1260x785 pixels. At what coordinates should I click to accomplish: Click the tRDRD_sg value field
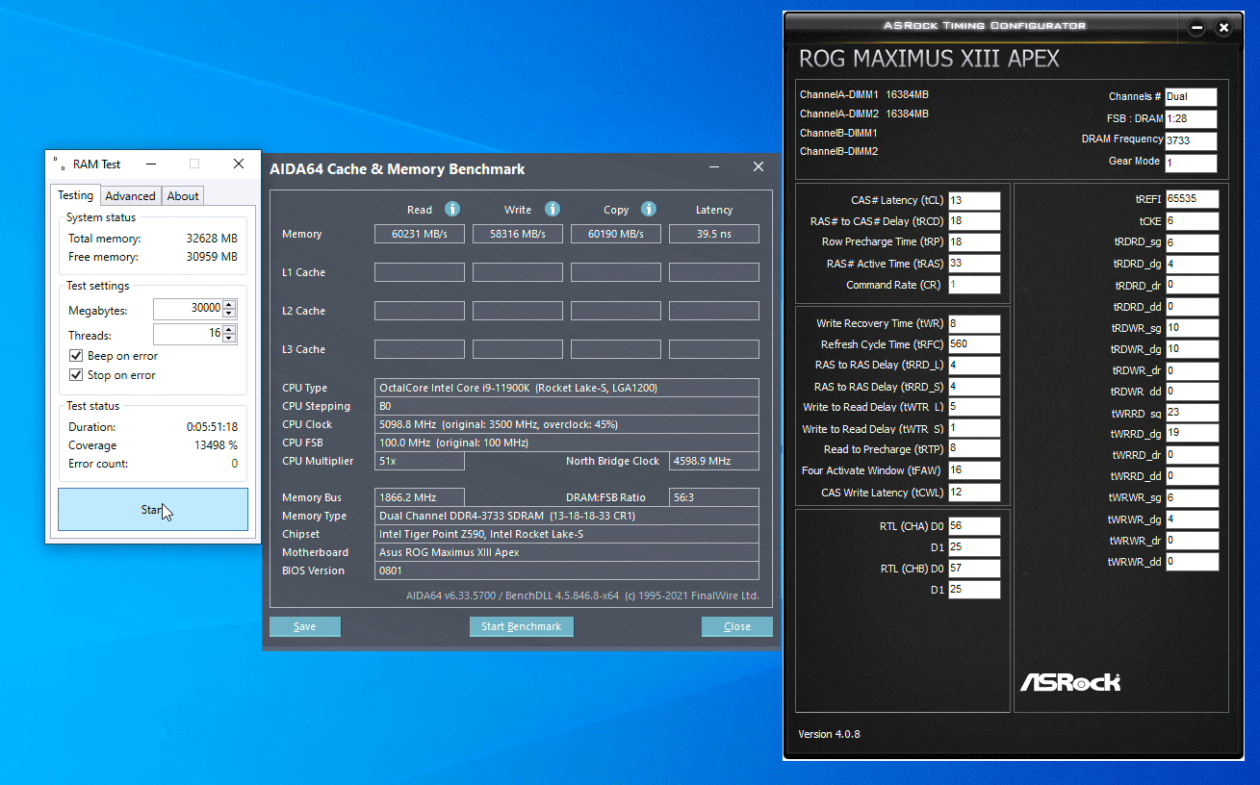(1192, 242)
